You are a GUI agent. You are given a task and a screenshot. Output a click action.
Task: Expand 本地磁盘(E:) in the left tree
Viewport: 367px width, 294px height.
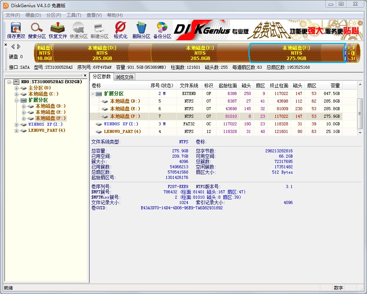click(x=24, y=112)
